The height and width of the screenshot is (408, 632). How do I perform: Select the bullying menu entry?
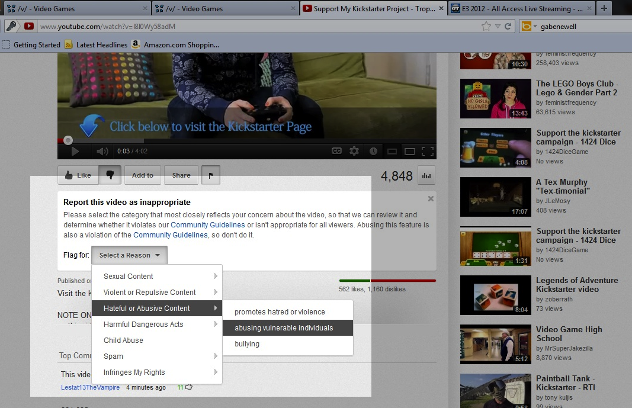click(247, 344)
